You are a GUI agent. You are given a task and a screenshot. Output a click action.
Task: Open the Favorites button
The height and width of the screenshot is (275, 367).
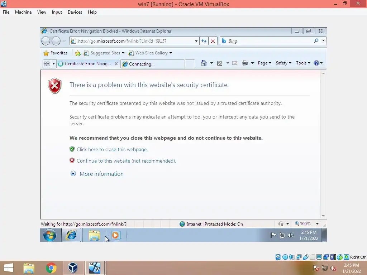pos(56,53)
